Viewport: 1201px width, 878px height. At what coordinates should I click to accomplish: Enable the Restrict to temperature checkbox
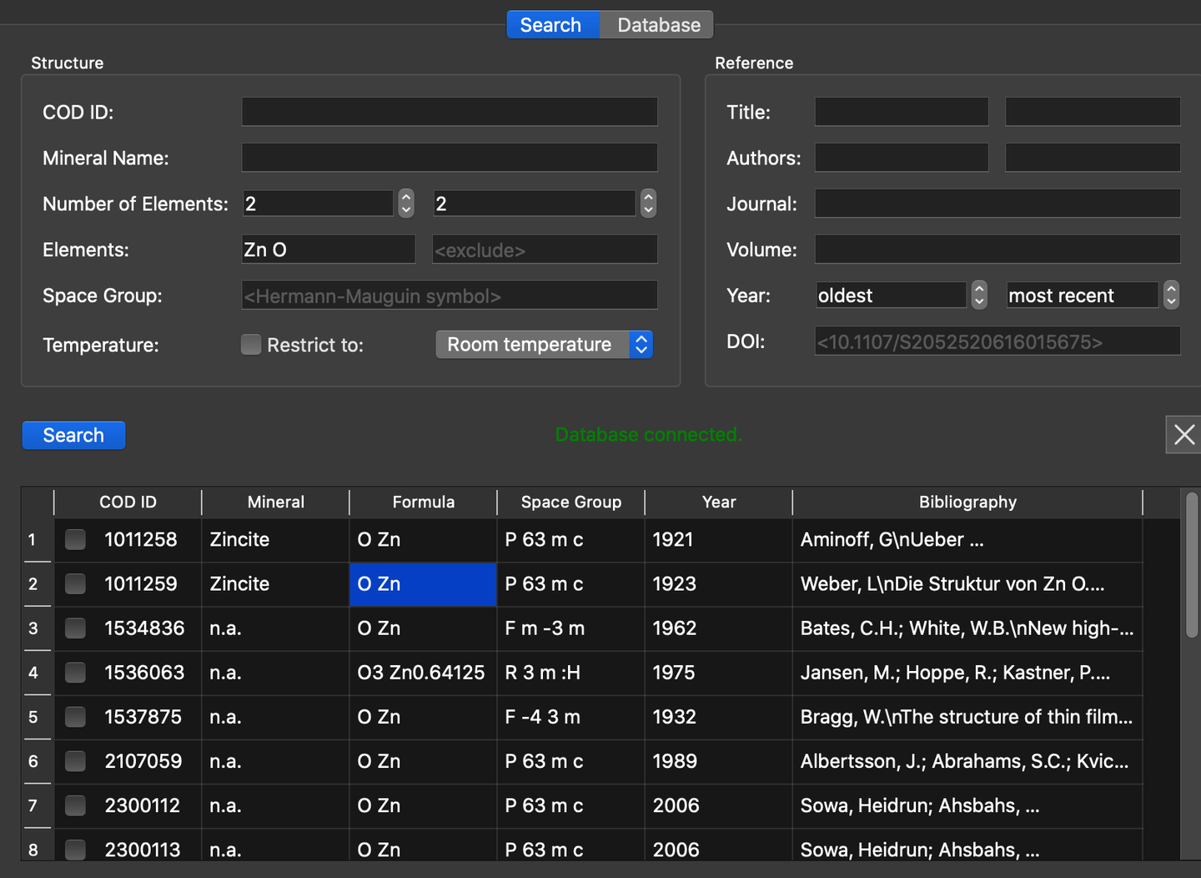(x=251, y=345)
